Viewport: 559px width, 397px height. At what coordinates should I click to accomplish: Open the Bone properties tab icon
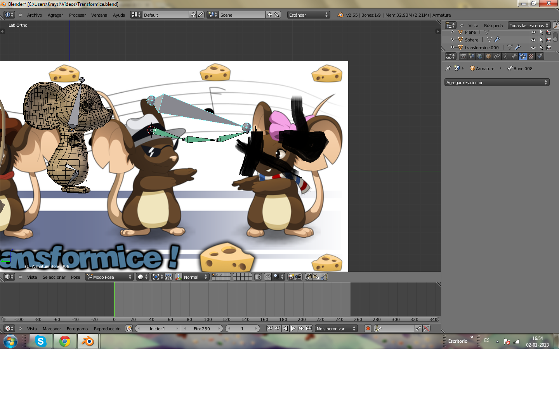click(514, 56)
